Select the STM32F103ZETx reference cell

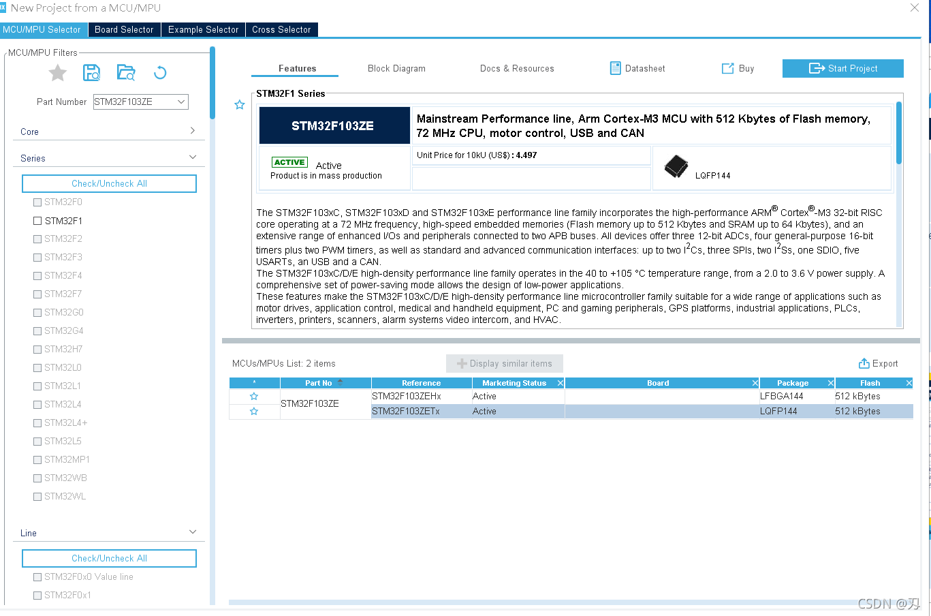[x=422, y=412]
